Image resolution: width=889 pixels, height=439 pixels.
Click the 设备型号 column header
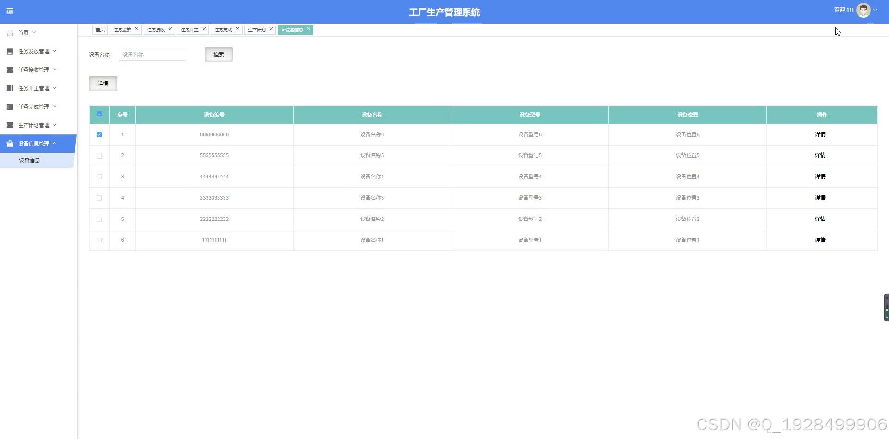pyautogui.click(x=530, y=115)
